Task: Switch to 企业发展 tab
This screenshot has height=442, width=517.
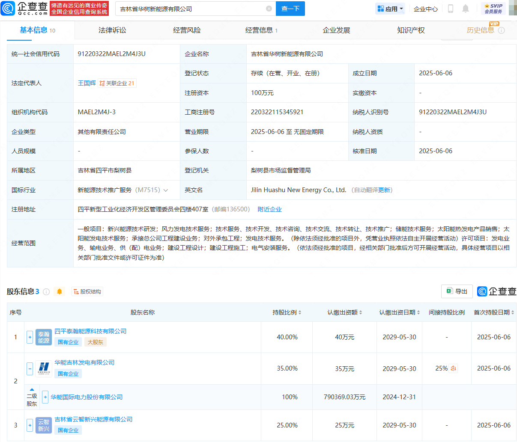Action: [x=336, y=30]
